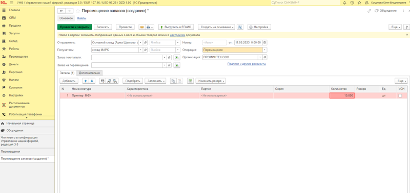Switch to the Файлы tab
410x193 pixels.
81,18
